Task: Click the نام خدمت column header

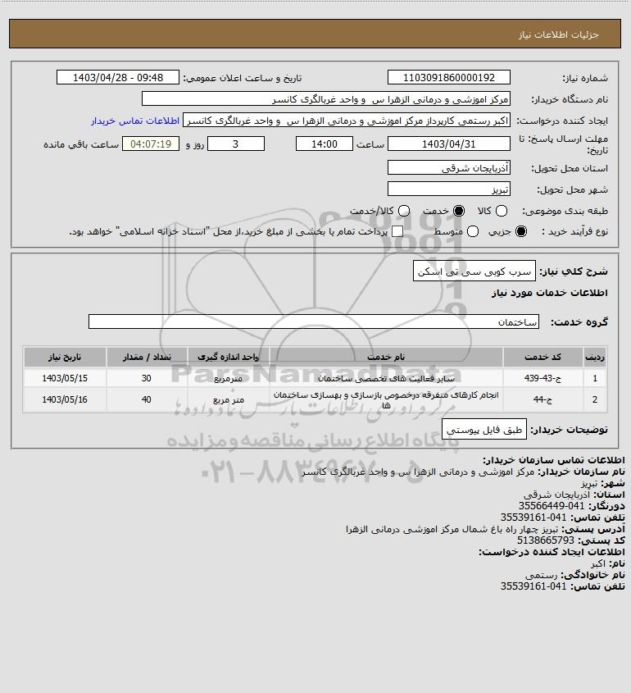Action: (x=386, y=357)
